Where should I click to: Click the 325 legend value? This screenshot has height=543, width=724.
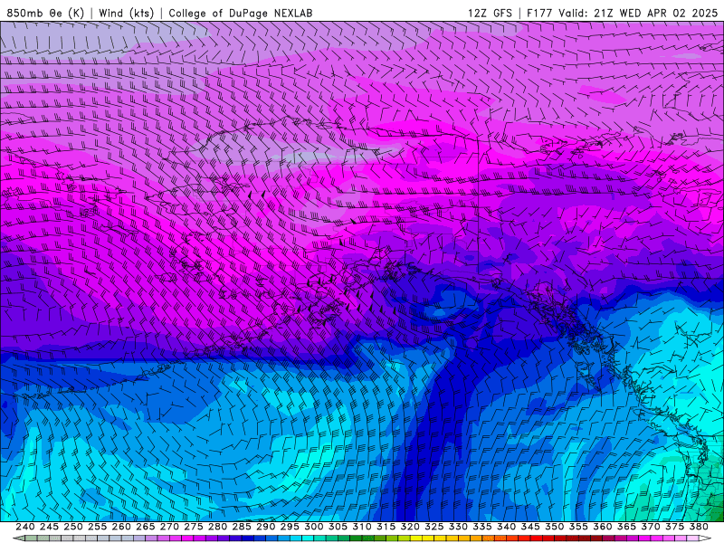click(x=434, y=527)
